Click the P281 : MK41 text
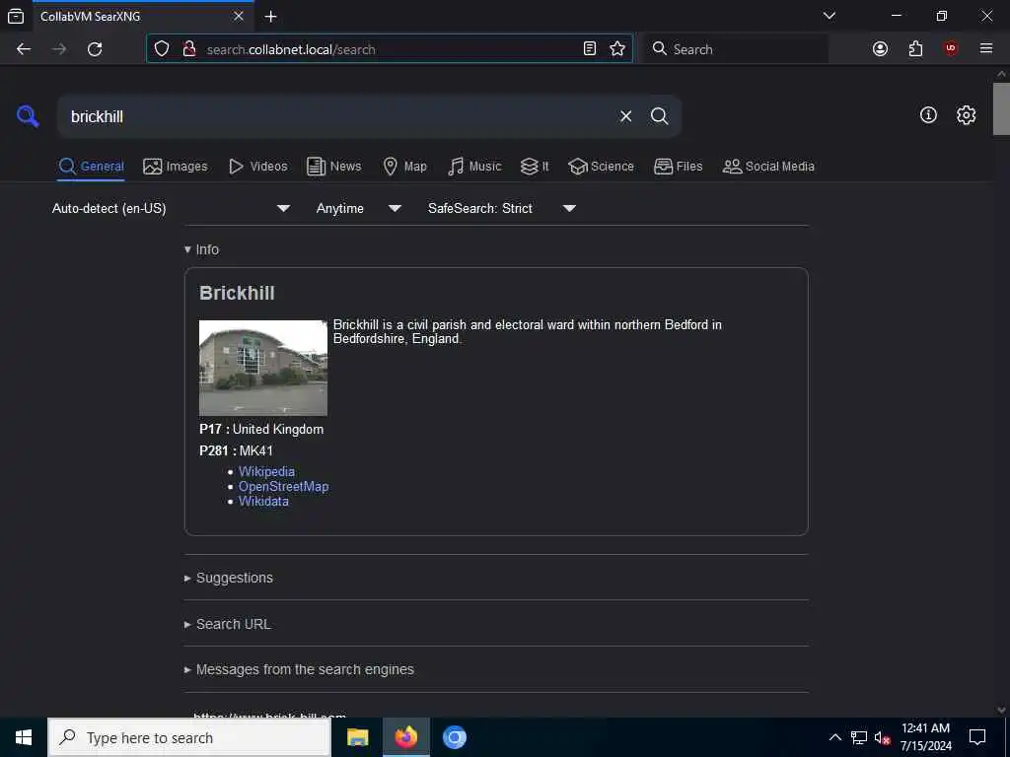This screenshot has width=1010, height=757. (236, 450)
